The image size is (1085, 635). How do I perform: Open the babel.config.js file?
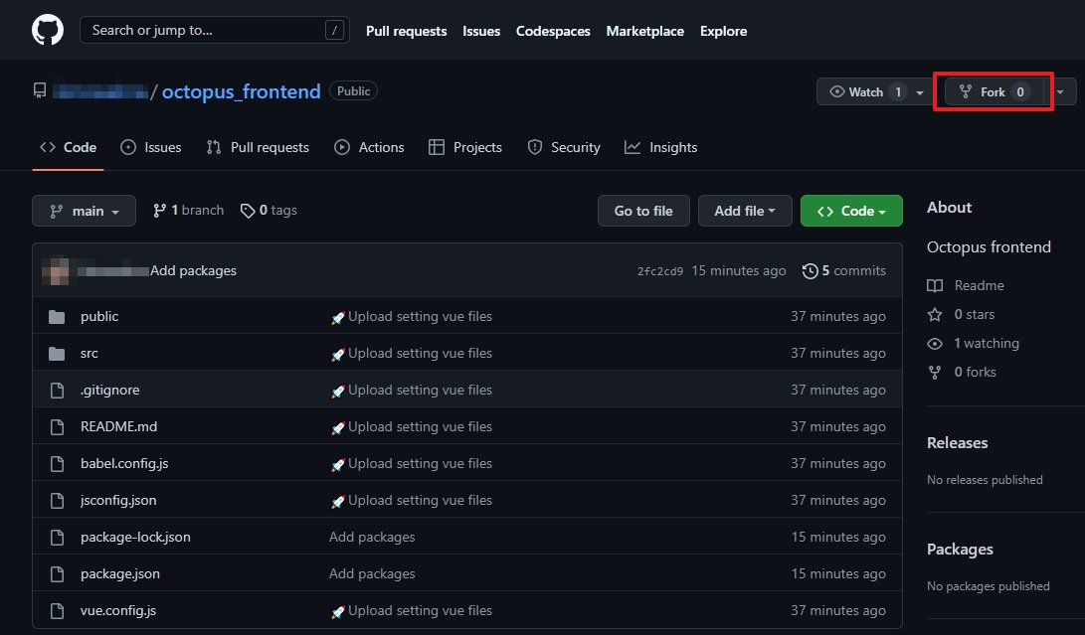124,463
